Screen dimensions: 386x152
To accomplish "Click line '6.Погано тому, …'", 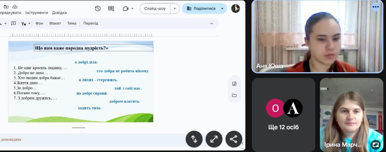I will [29, 93].
